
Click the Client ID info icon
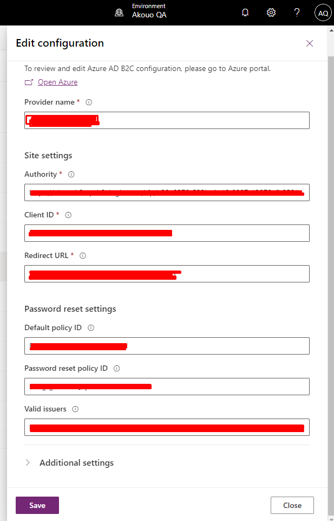tap(68, 215)
